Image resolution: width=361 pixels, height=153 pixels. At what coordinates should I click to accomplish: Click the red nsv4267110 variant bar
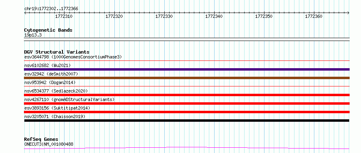tap(187, 103)
